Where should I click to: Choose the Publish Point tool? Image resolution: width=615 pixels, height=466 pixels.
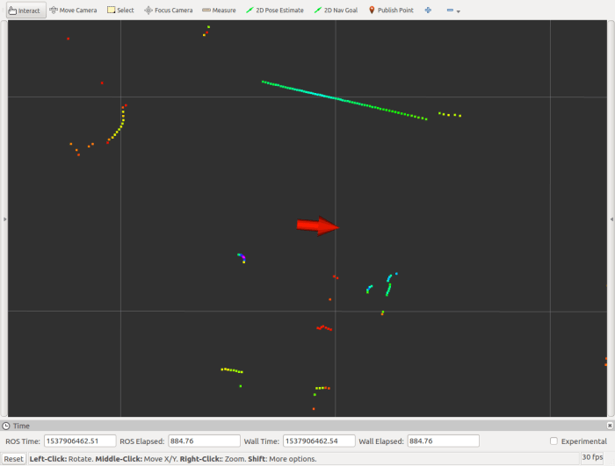(x=391, y=11)
